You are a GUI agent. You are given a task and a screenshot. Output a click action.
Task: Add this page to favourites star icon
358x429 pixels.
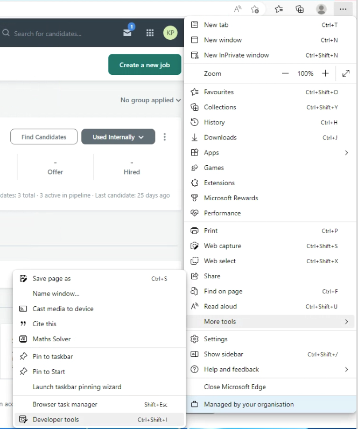[x=255, y=9]
